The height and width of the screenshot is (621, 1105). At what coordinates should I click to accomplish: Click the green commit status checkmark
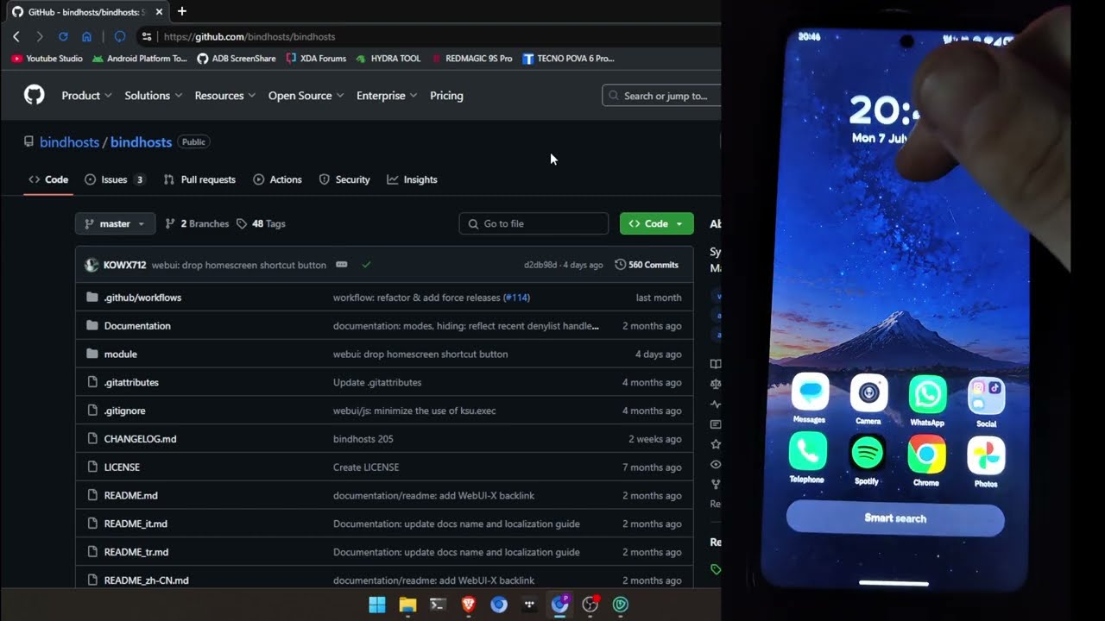[366, 265]
